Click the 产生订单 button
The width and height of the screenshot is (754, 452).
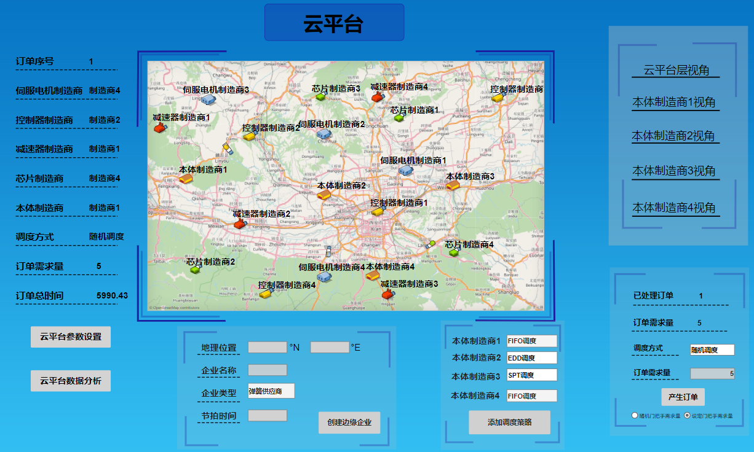(683, 397)
